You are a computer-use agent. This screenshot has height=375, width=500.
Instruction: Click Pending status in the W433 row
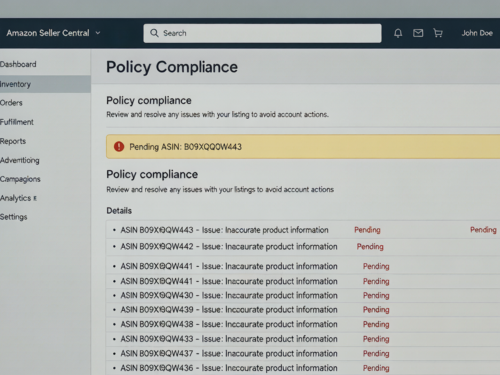coord(376,339)
